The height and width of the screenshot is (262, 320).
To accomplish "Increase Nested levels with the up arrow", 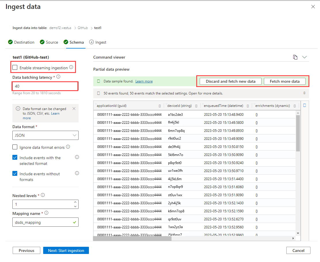I will tap(75, 202).
